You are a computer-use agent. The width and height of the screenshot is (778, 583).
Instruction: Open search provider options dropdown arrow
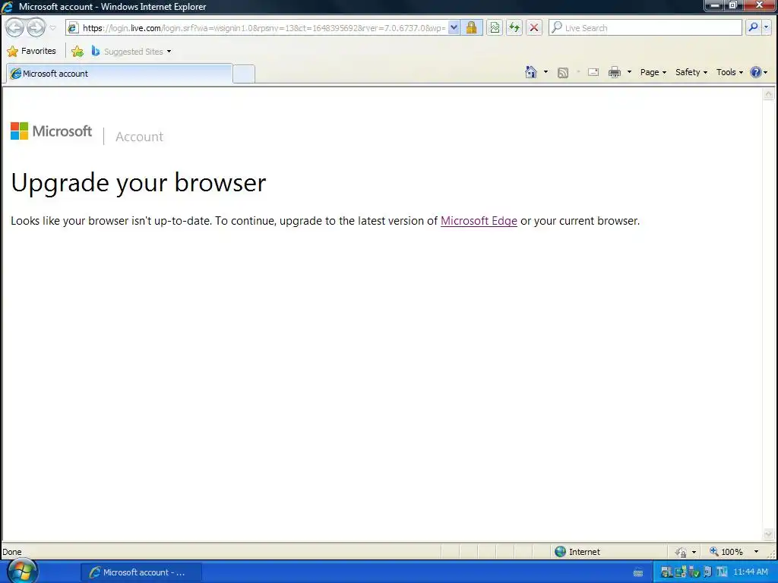click(767, 28)
